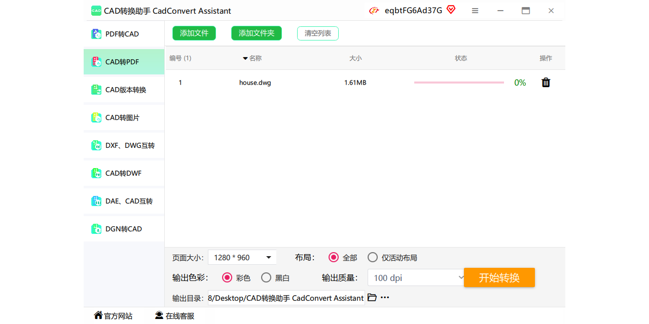The height and width of the screenshot is (324, 649).
Task: Open the output directory folder browser icon
Action: click(372, 298)
